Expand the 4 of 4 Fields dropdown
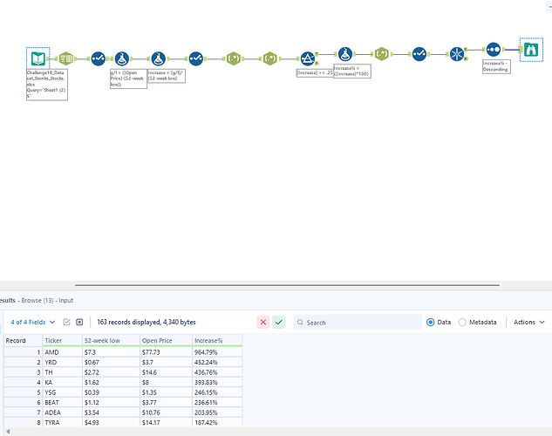The image size is (552, 436). [33, 322]
